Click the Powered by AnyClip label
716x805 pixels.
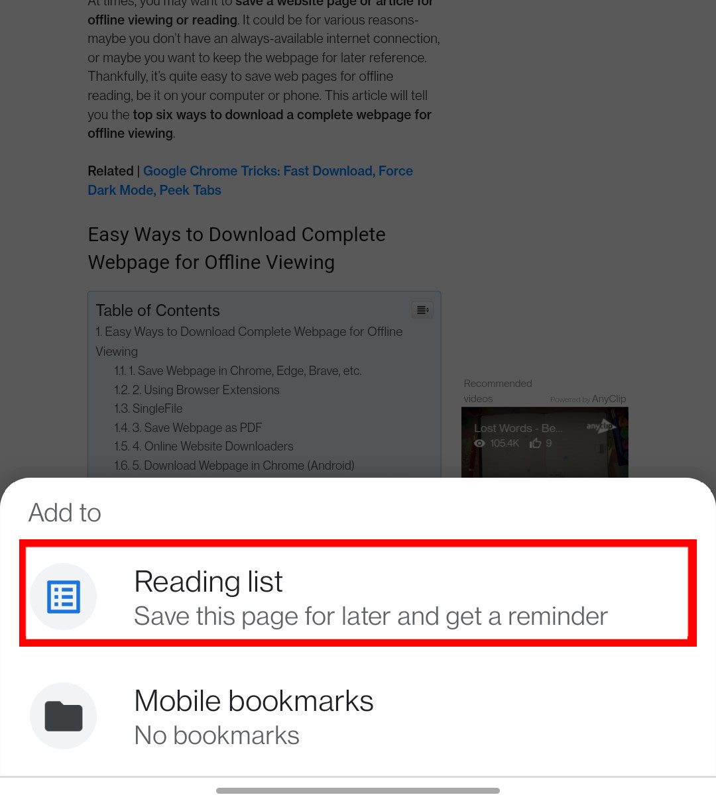click(588, 399)
